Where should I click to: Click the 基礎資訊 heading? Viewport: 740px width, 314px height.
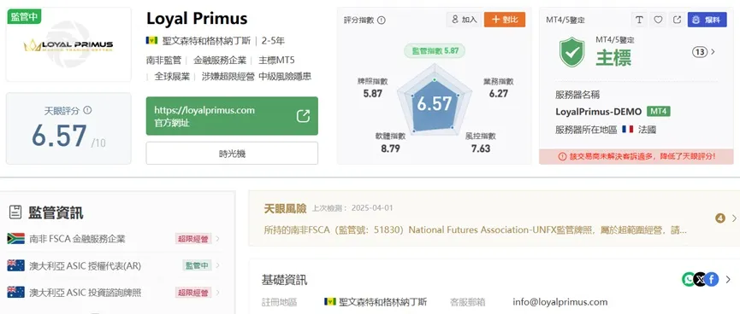tap(285, 280)
